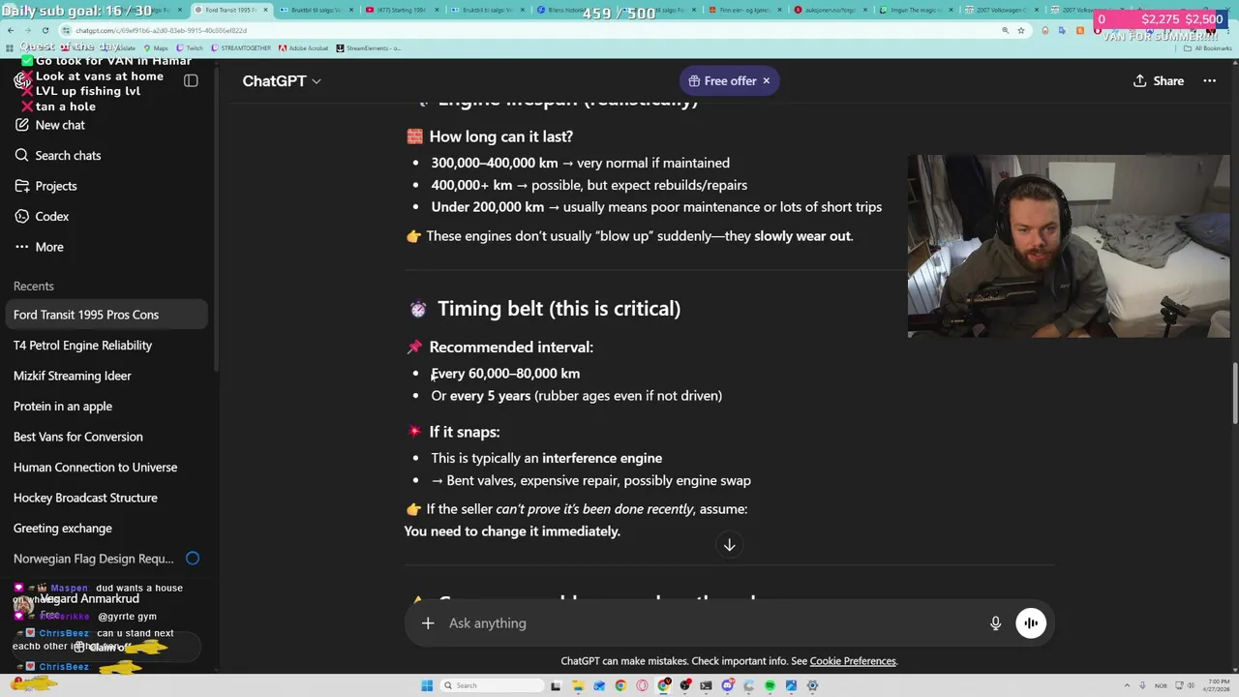Start dictation with the microphone icon
This screenshot has width=1239, height=697.
click(995, 623)
